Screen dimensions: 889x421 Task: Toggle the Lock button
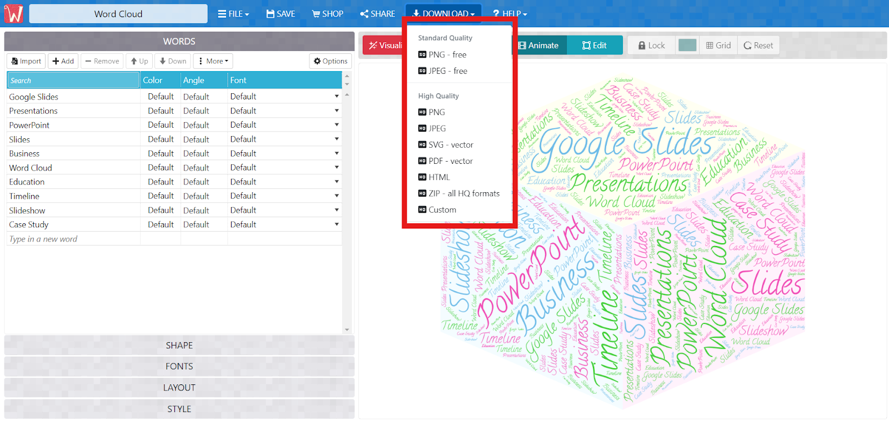pos(652,46)
